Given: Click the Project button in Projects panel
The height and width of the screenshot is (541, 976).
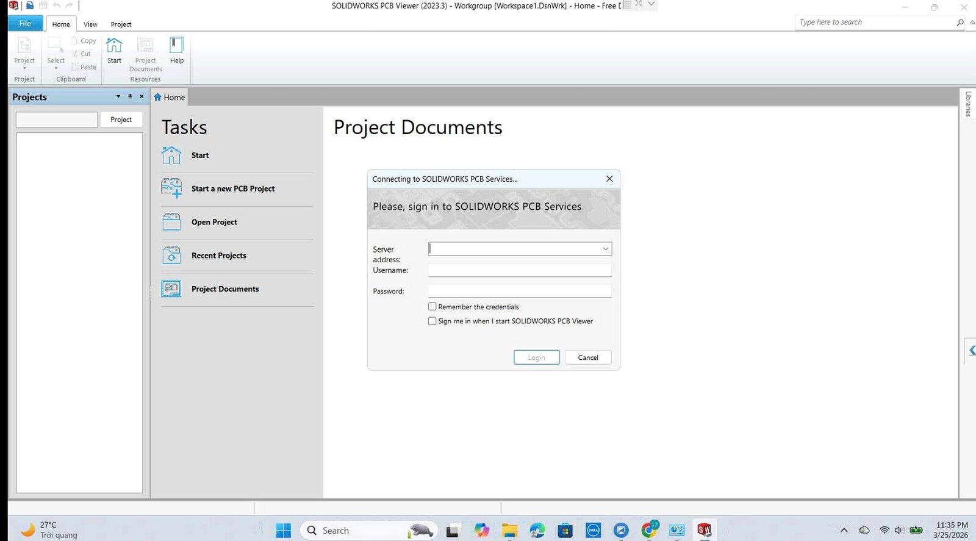Looking at the screenshot, I should point(121,120).
